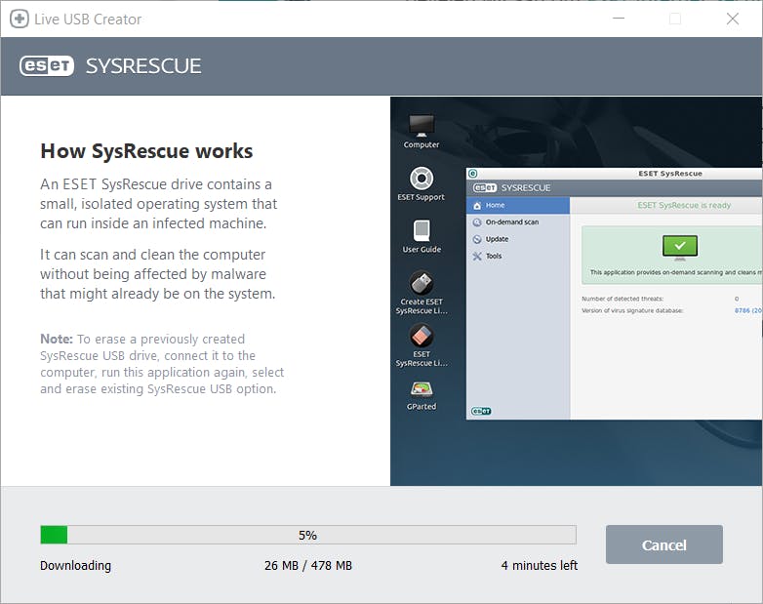Click the 'Downloading' status label
Image resolution: width=763 pixels, height=604 pixels.
75,566
